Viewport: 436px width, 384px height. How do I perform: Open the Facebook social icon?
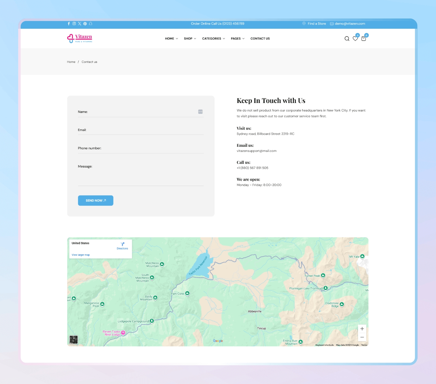click(69, 24)
